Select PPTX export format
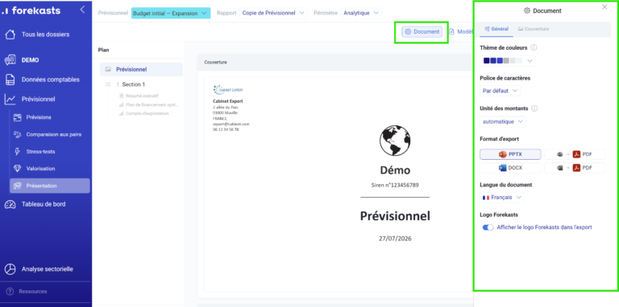Screen dimensions: 619x307 click(x=510, y=154)
